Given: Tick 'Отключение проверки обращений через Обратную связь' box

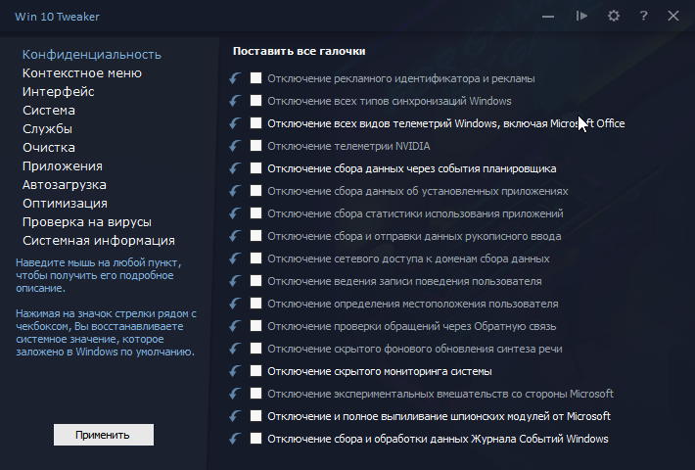Looking at the screenshot, I should click(x=255, y=326).
